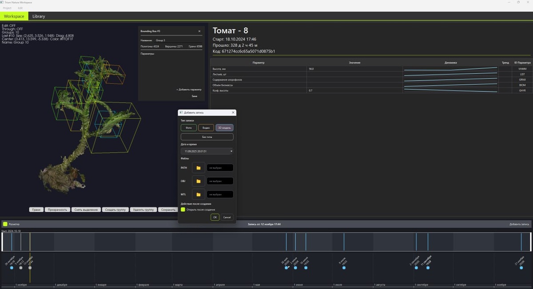Click Cancel in the Добавить запись dialog
The width and height of the screenshot is (533, 289).
tap(227, 217)
